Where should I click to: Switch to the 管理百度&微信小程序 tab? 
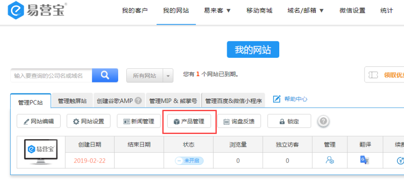coord(233,101)
